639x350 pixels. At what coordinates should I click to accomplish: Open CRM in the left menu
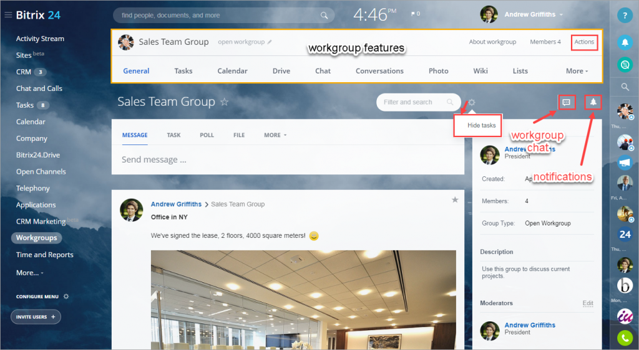click(x=24, y=72)
